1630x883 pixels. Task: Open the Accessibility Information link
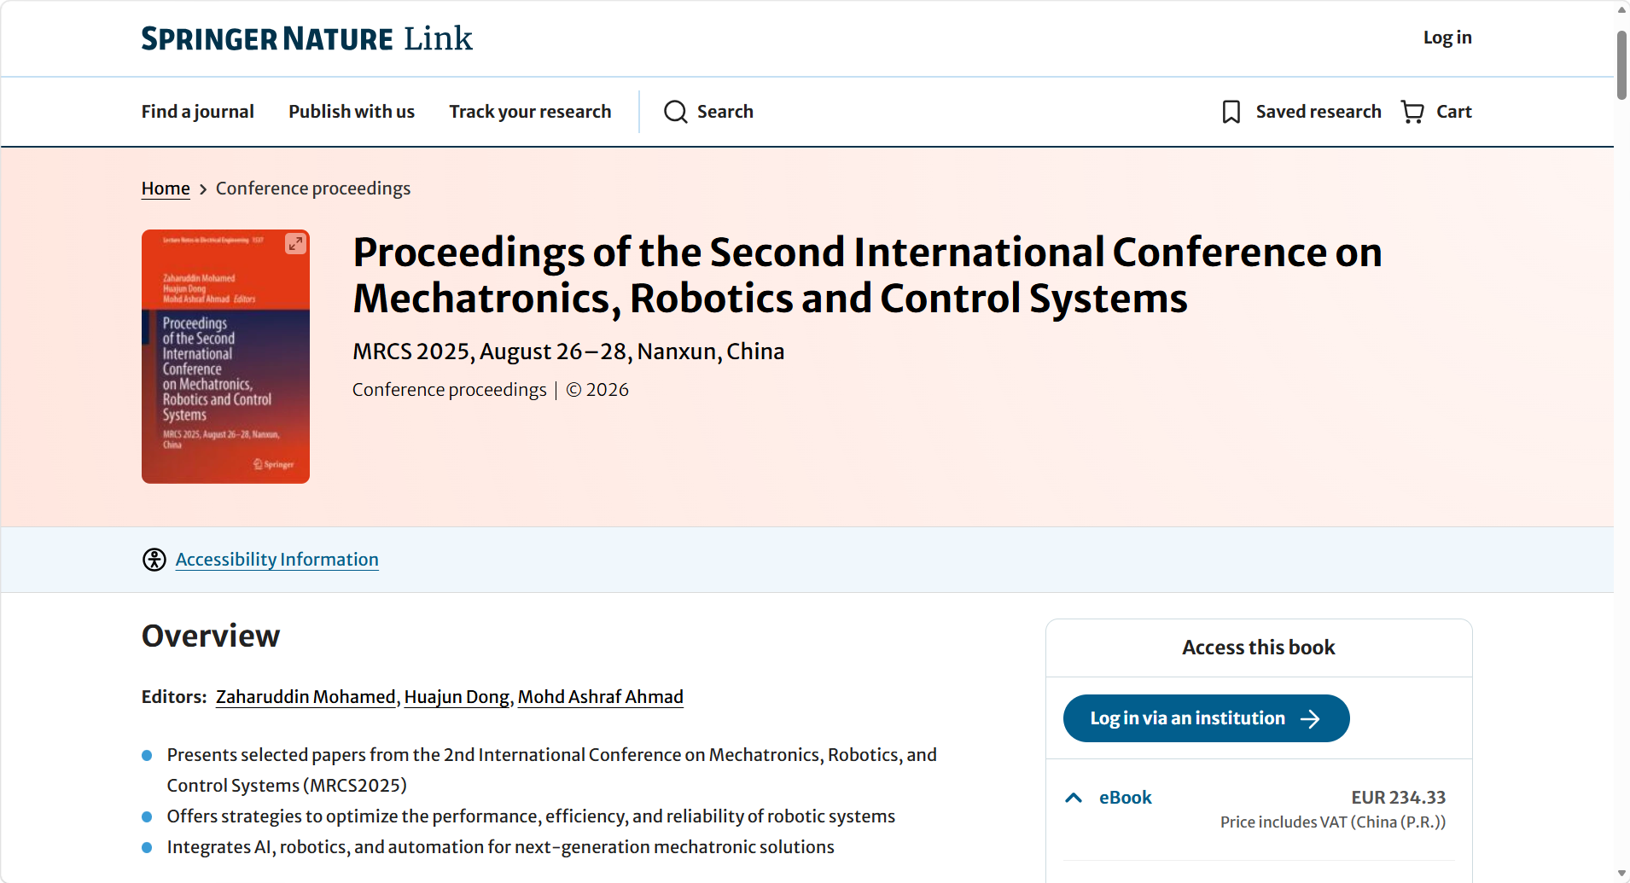pos(277,560)
